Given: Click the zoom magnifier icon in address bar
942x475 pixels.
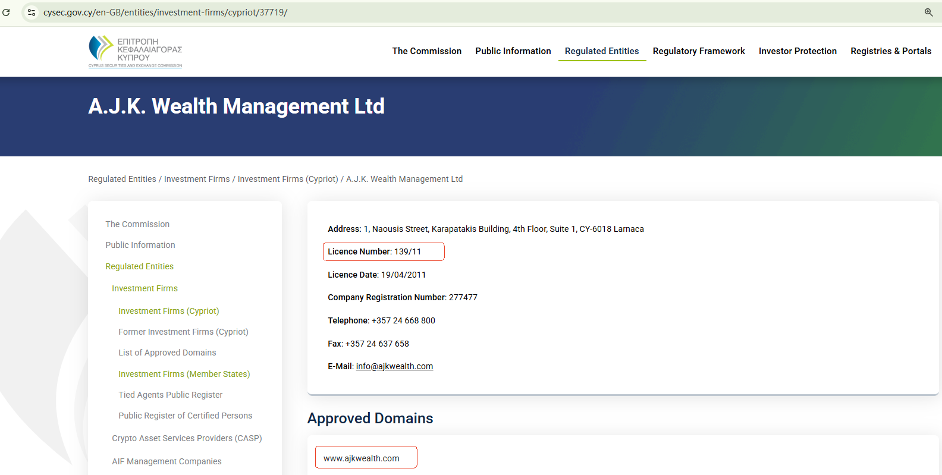Looking at the screenshot, I should (928, 12).
